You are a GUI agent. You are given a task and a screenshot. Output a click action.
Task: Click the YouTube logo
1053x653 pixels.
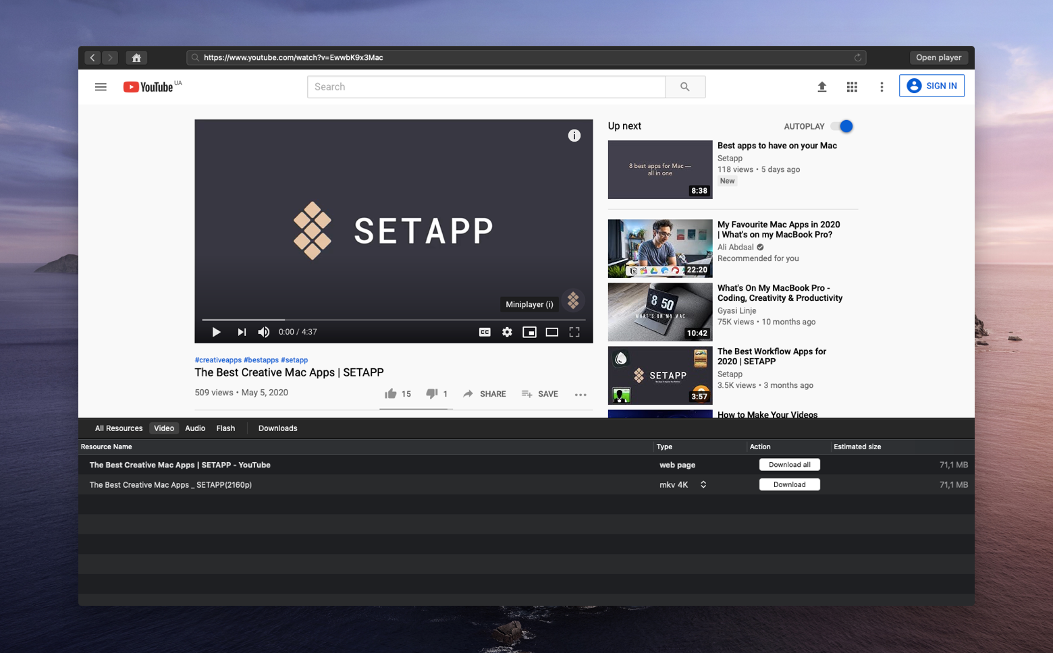(148, 87)
